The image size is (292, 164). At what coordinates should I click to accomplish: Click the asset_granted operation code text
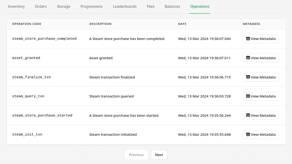(x=26, y=58)
